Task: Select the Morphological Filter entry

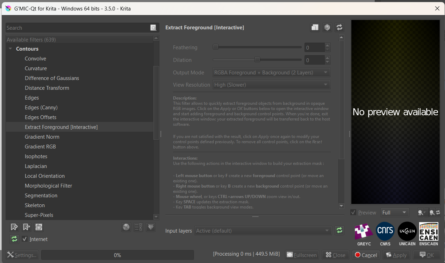Action: pyautogui.click(x=48, y=186)
